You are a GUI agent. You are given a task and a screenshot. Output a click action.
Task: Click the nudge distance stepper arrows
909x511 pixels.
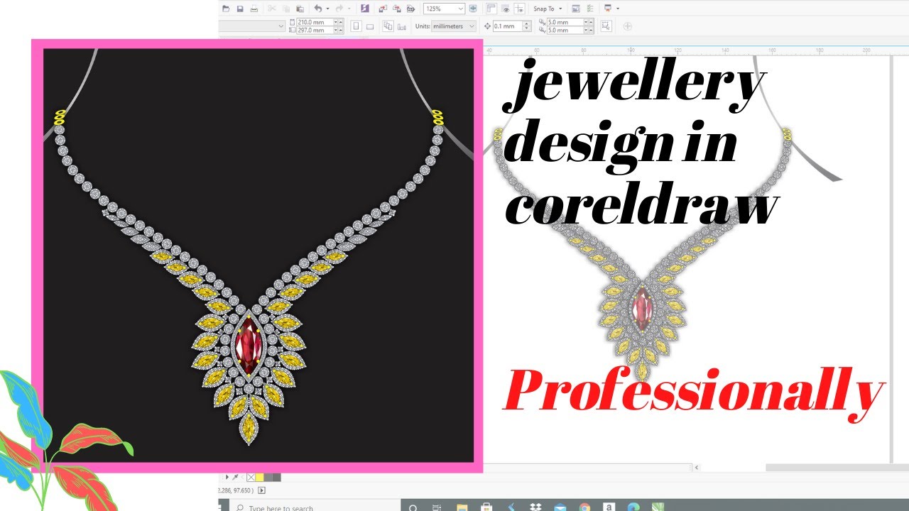tap(527, 26)
